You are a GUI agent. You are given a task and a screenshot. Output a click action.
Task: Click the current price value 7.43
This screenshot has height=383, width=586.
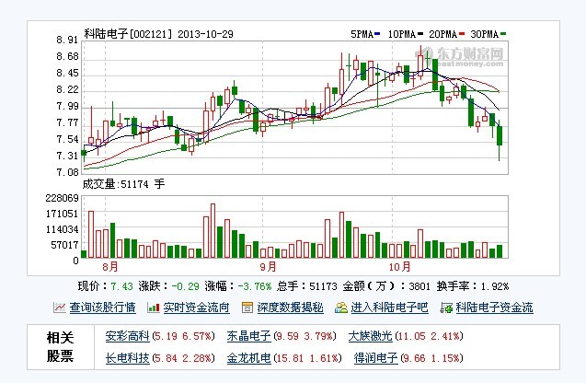(x=121, y=286)
